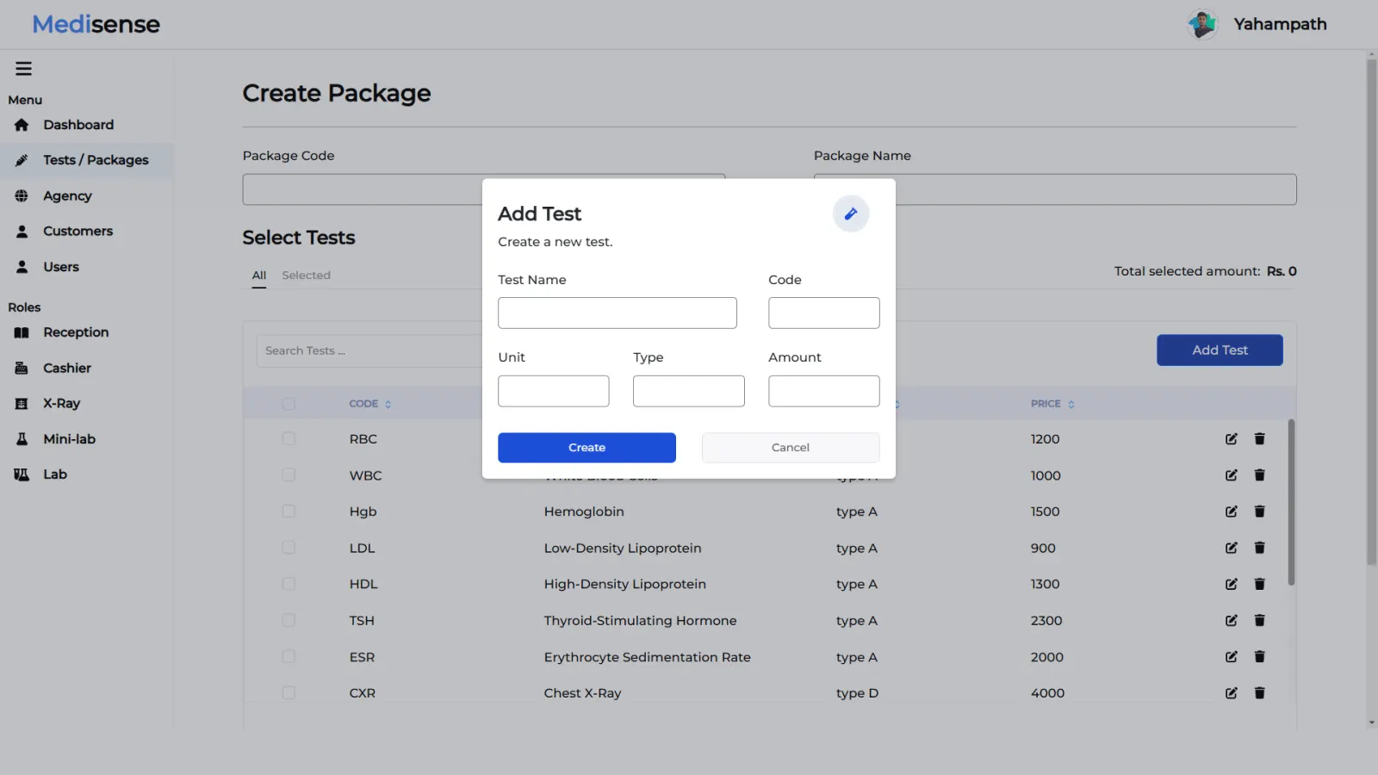1378x775 pixels.
Task: Delete the ESR test row
Action: click(1259, 657)
